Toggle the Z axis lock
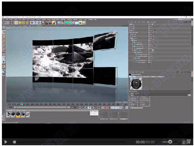Image resolution: width=194 pixels, height=146 pixels. (x=39, y=23)
